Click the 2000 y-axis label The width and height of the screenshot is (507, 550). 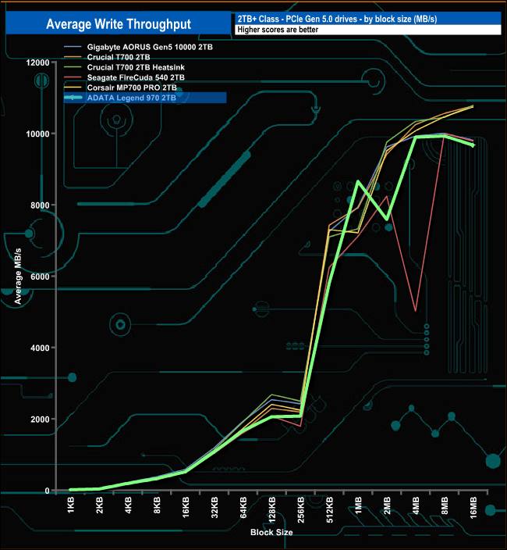(40, 420)
